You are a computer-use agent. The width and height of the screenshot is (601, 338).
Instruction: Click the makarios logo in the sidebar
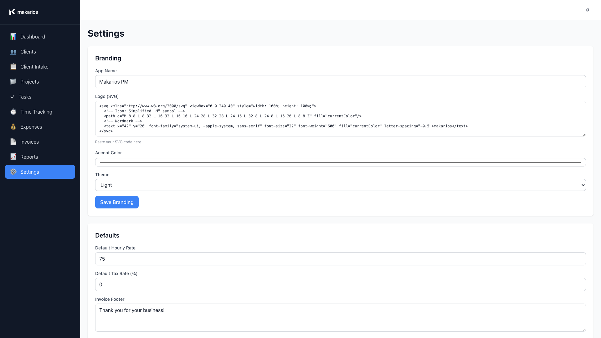point(23,12)
